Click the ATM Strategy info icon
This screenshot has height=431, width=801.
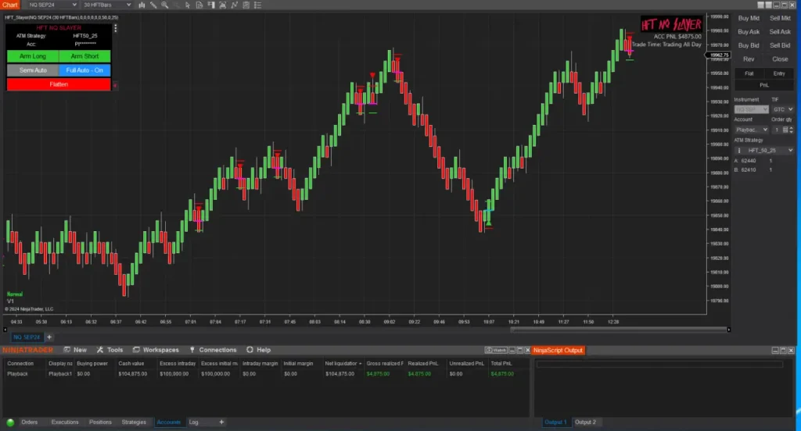pyautogui.click(x=738, y=151)
